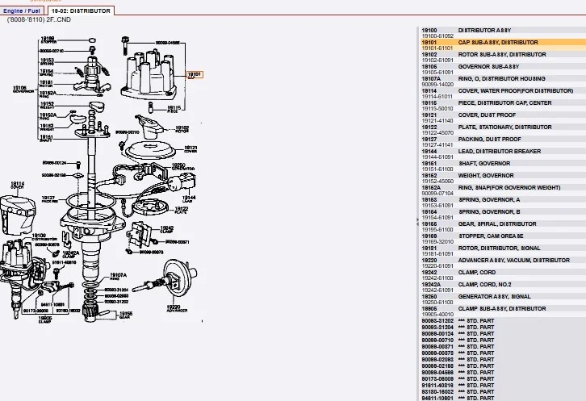Select the CLAMP SUB-ASSY, DISTRIBUTOR row
The width and height of the screenshot is (586, 401).
click(503, 311)
